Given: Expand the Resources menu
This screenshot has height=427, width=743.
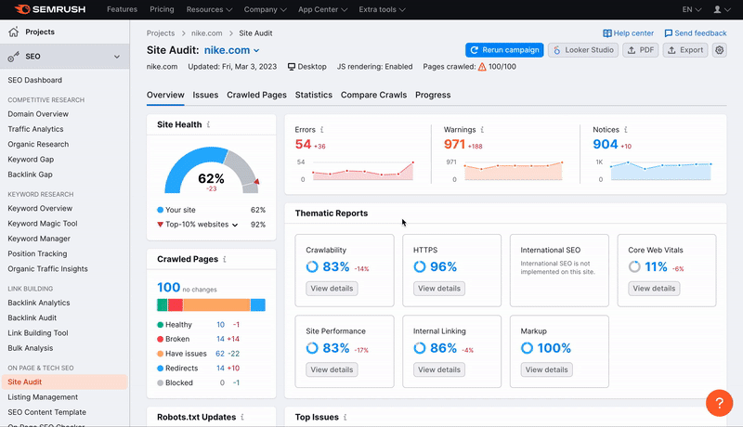Looking at the screenshot, I should [x=209, y=9].
